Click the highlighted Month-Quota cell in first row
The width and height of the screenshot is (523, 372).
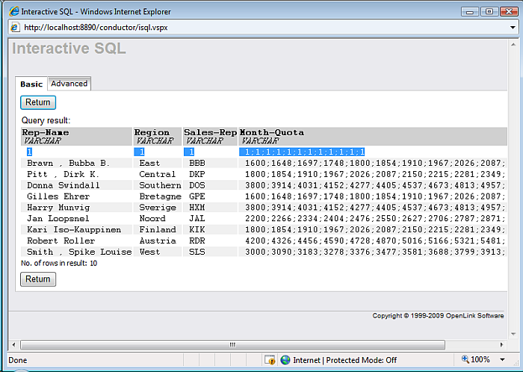[x=303, y=152]
